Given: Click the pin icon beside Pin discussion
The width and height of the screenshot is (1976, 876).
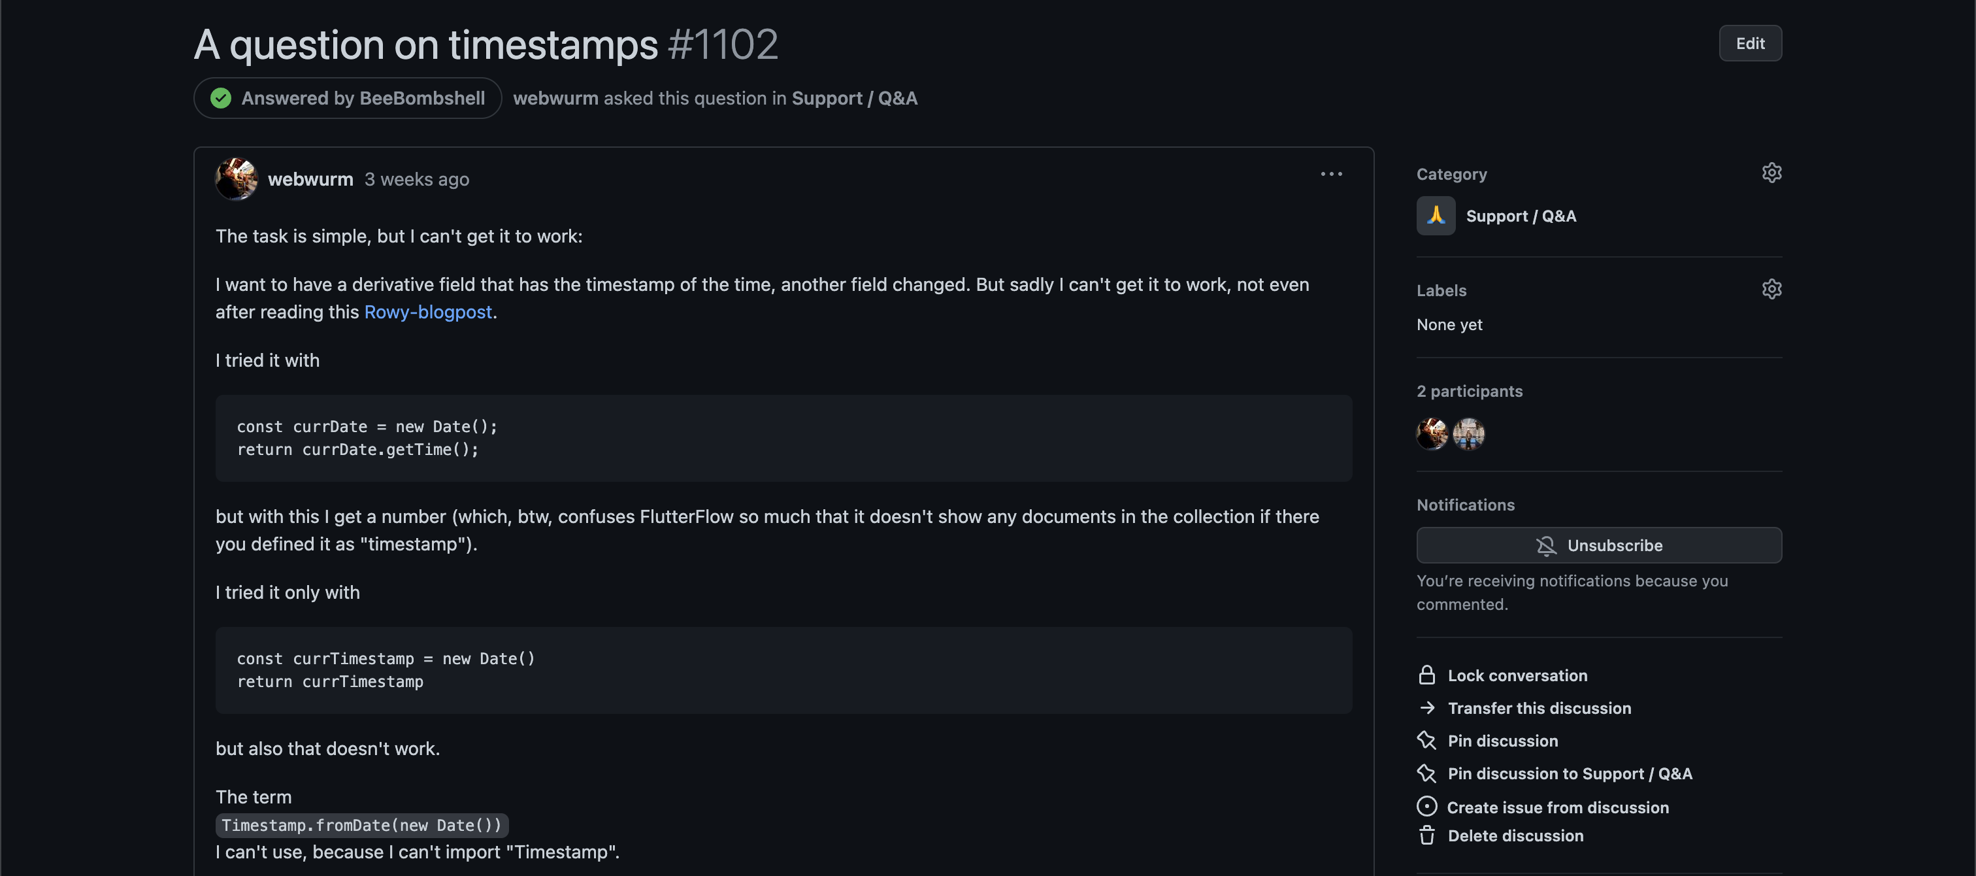Looking at the screenshot, I should (1426, 741).
